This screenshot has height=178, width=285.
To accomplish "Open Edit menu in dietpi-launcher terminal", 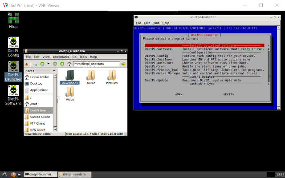I will 147,23.
